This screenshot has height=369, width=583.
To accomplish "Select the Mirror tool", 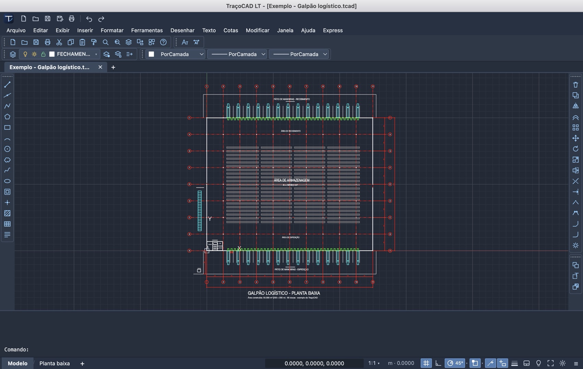I will pos(575,106).
